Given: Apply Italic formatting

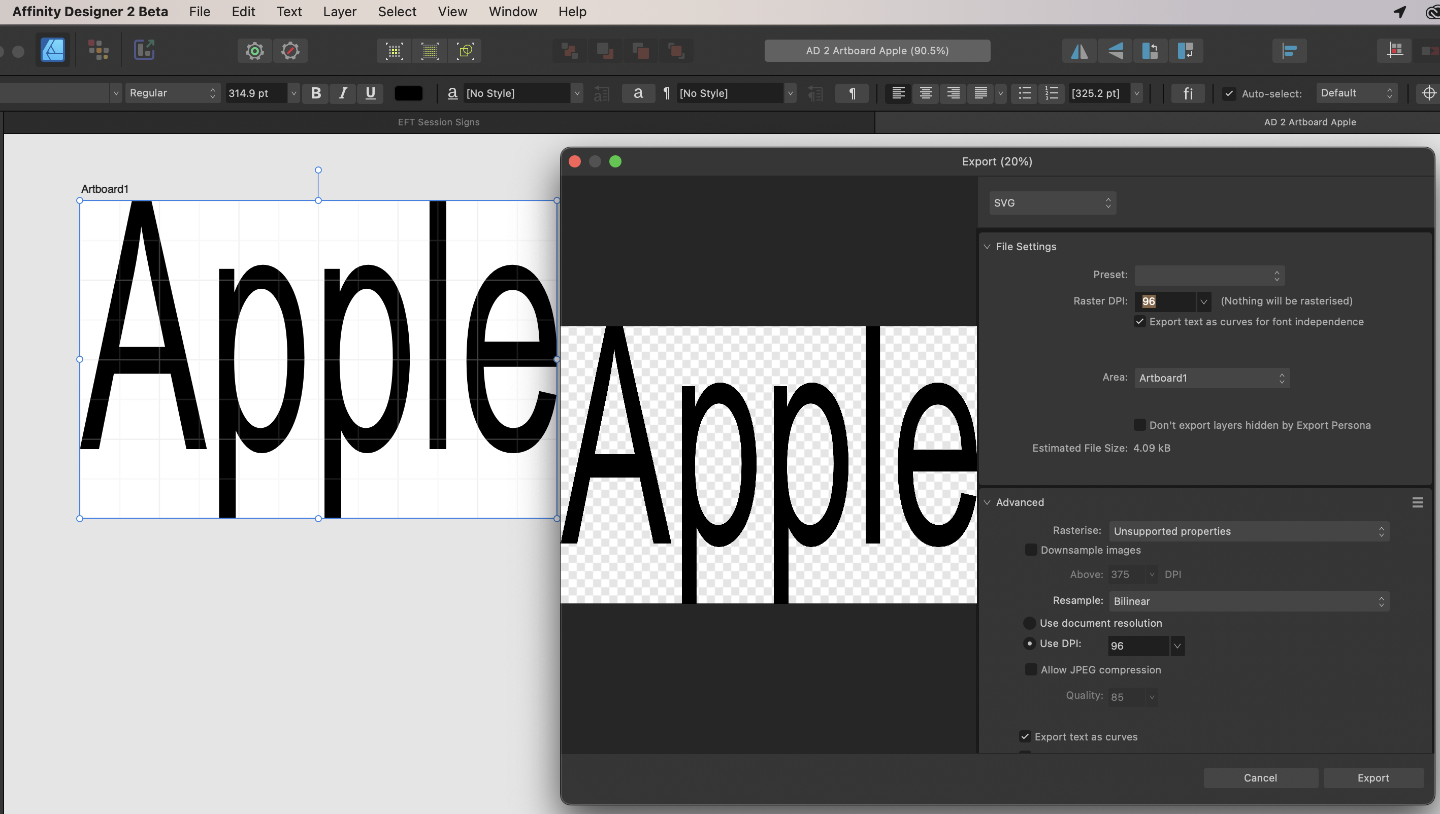Looking at the screenshot, I should (343, 93).
